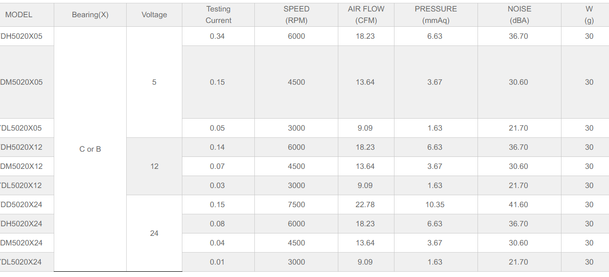
Task: Select the 10.35 pressure value
Action: point(435,205)
